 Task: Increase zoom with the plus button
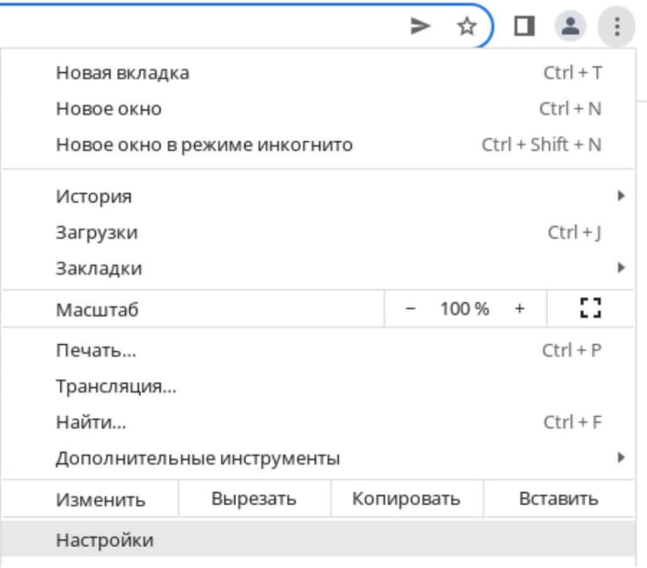pyautogui.click(x=519, y=308)
